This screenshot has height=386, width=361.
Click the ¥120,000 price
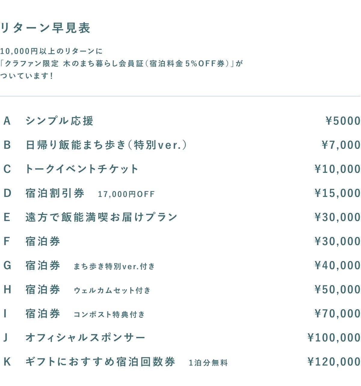tap(334, 362)
